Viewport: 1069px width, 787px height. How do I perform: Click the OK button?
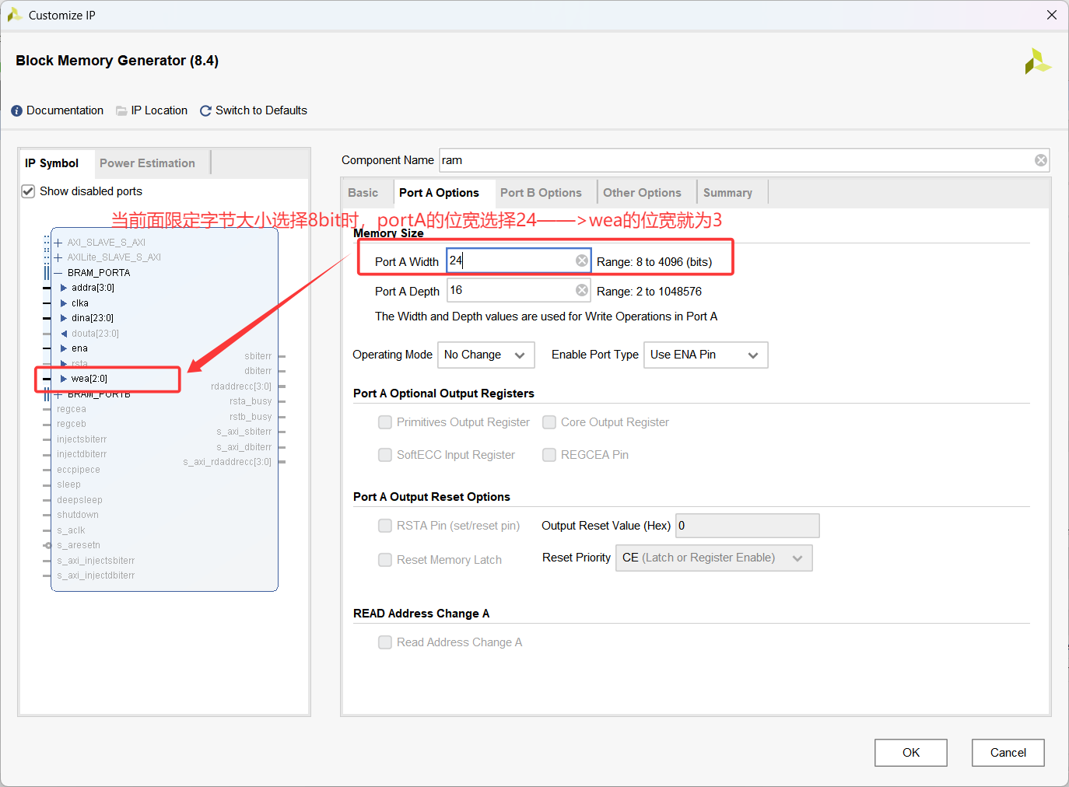pyautogui.click(x=911, y=753)
